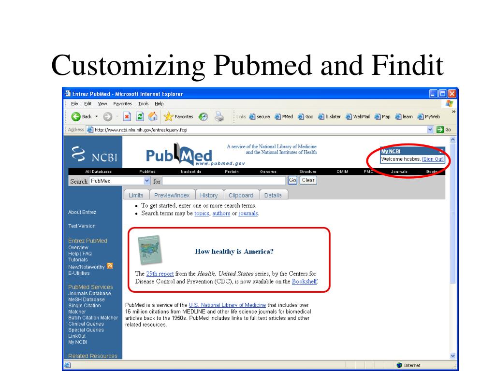This screenshot has width=495, height=371.
Task: Open the Journals Database sidebar link
Action: 89,293
